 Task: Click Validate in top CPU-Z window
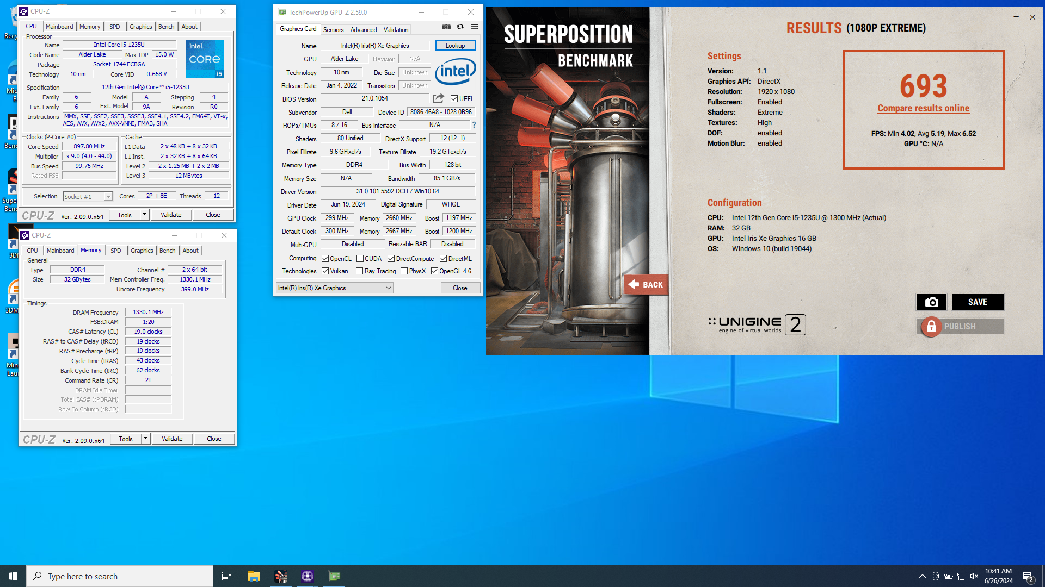click(171, 215)
